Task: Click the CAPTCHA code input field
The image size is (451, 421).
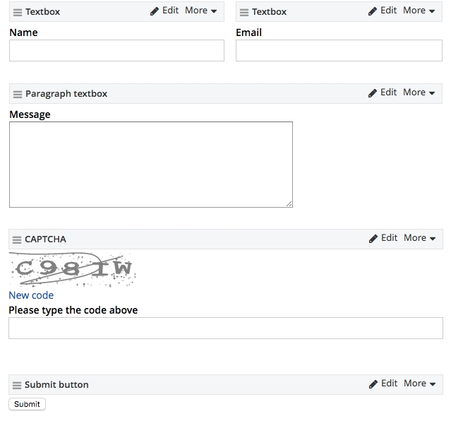Action: pyautogui.click(x=225, y=328)
